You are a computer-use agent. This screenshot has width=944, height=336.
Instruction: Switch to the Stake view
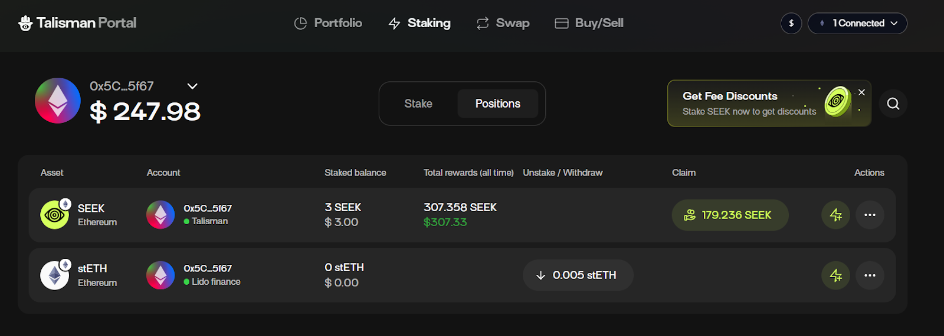click(418, 104)
